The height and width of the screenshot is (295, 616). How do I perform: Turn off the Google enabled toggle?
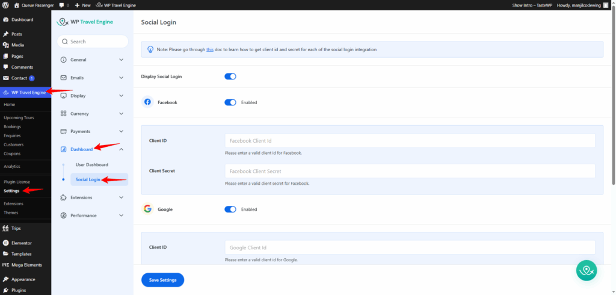point(230,210)
